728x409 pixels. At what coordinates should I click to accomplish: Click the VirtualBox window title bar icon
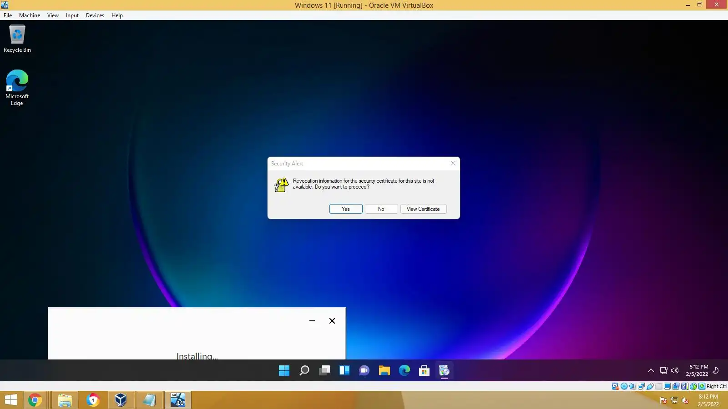tap(5, 5)
